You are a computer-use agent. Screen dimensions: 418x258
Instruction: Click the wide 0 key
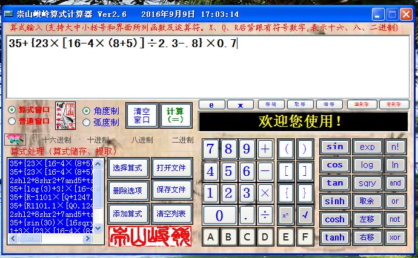pos(219,215)
